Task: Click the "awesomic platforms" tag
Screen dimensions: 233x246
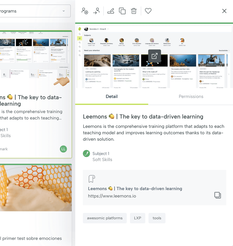Action: point(105,218)
